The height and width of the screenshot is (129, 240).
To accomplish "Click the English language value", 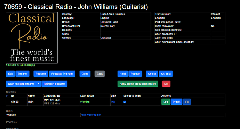I will 105,18.
